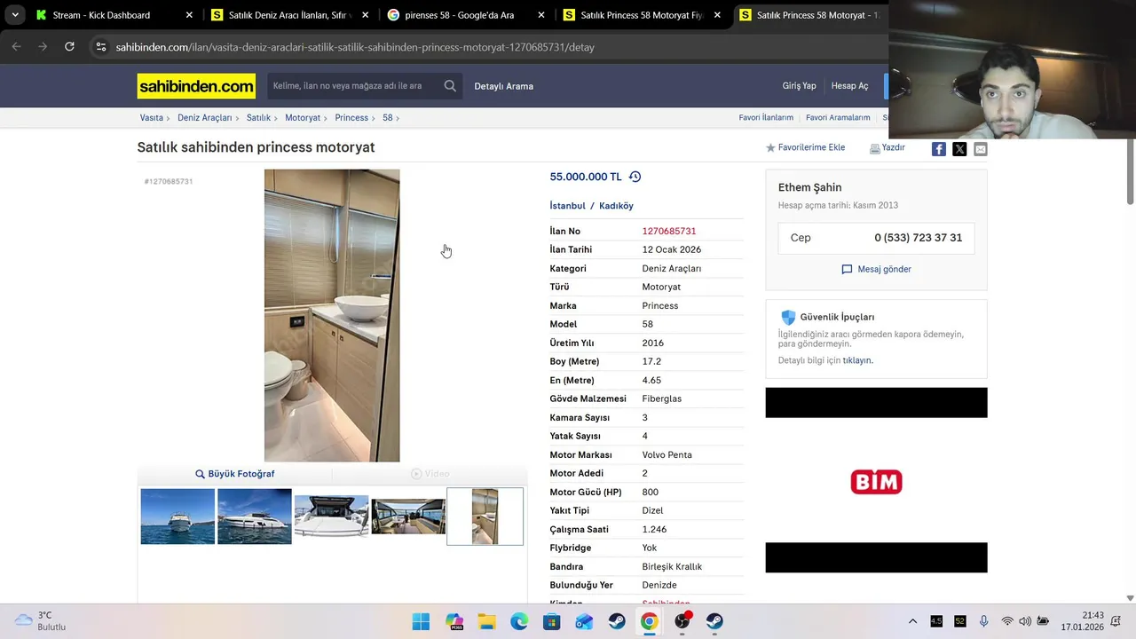Share listing by email icon
This screenshot has height=639, width=1136.
pyautogui.click(x=980, y=149)
